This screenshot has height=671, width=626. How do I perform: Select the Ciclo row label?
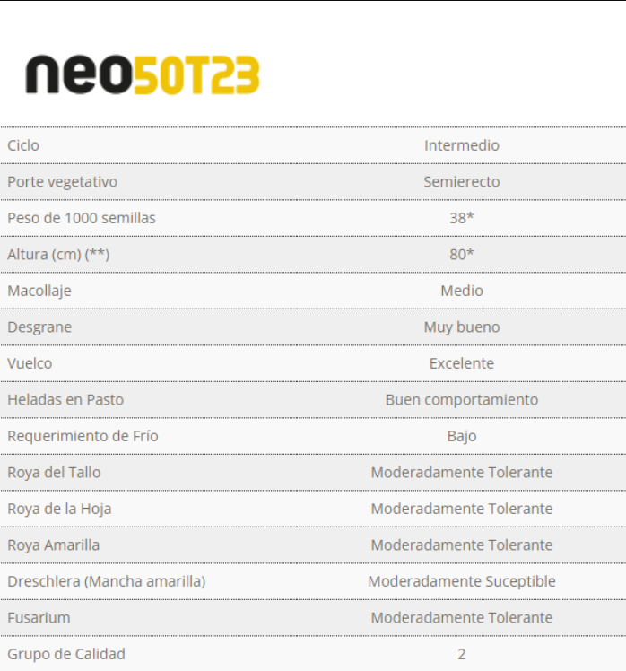pos(23,145)
